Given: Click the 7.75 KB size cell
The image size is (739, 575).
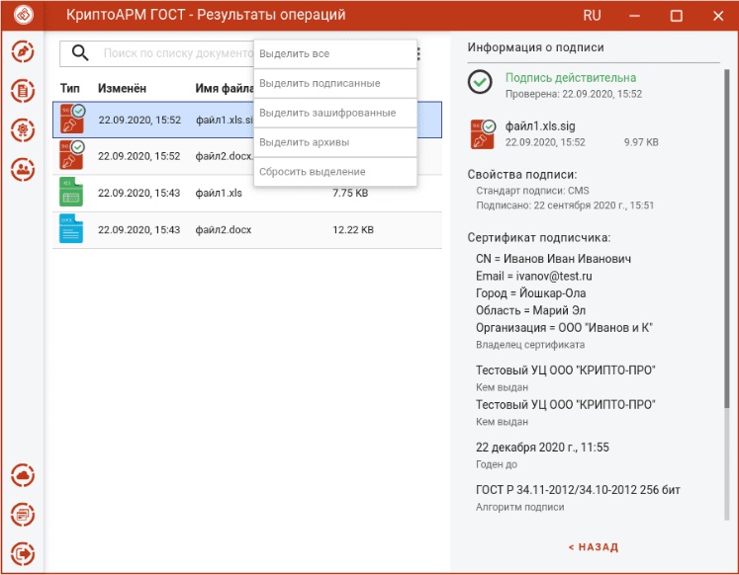Looking at the screenshot, I should [x=350, y=193].
